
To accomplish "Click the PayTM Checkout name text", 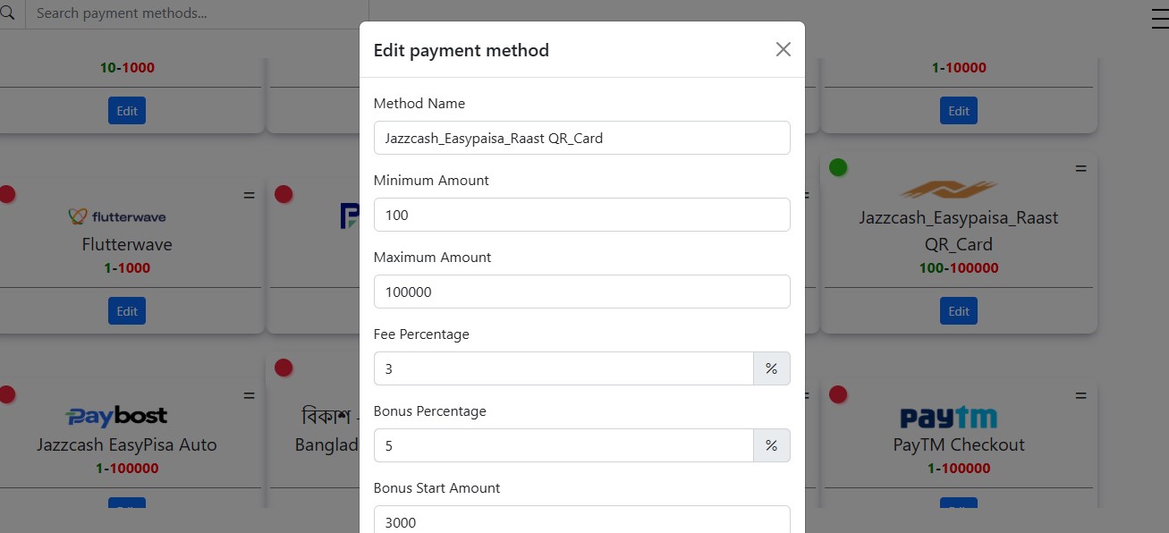I will 959,444.
